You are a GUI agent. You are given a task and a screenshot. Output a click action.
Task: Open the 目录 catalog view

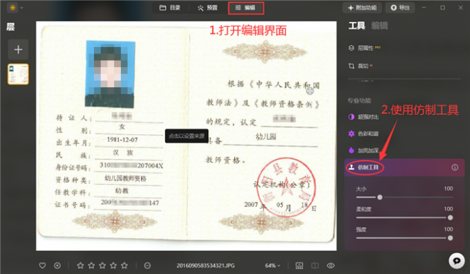pos(169,8)
